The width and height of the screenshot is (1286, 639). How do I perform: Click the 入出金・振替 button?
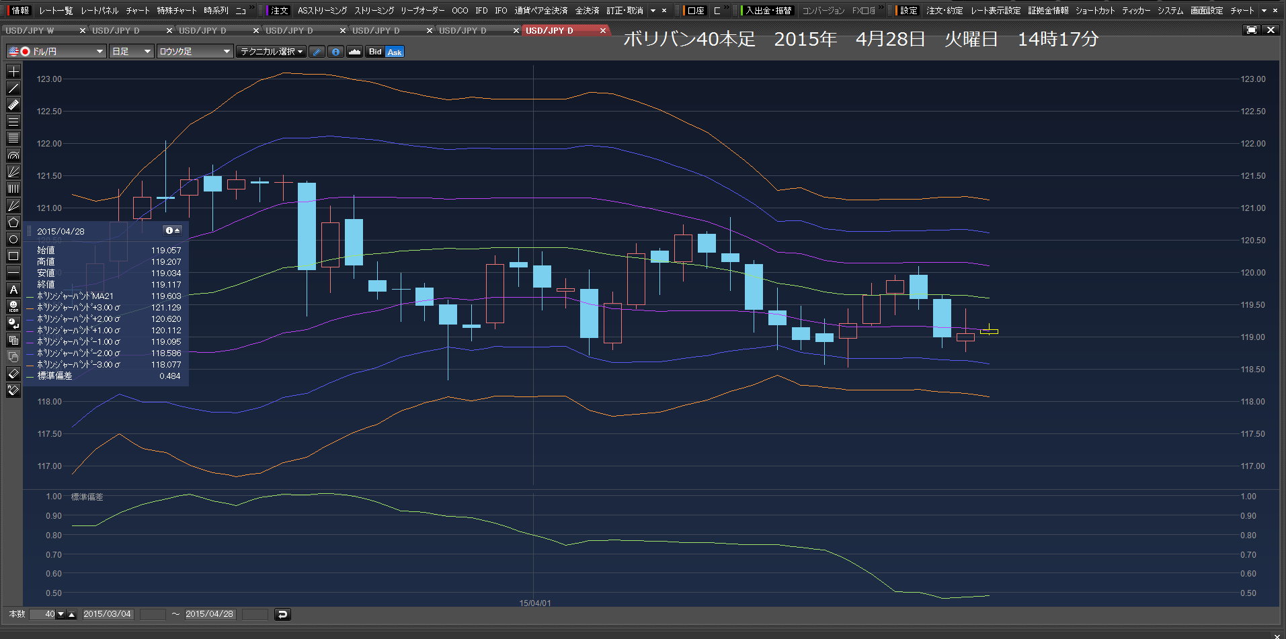[768, 11]
